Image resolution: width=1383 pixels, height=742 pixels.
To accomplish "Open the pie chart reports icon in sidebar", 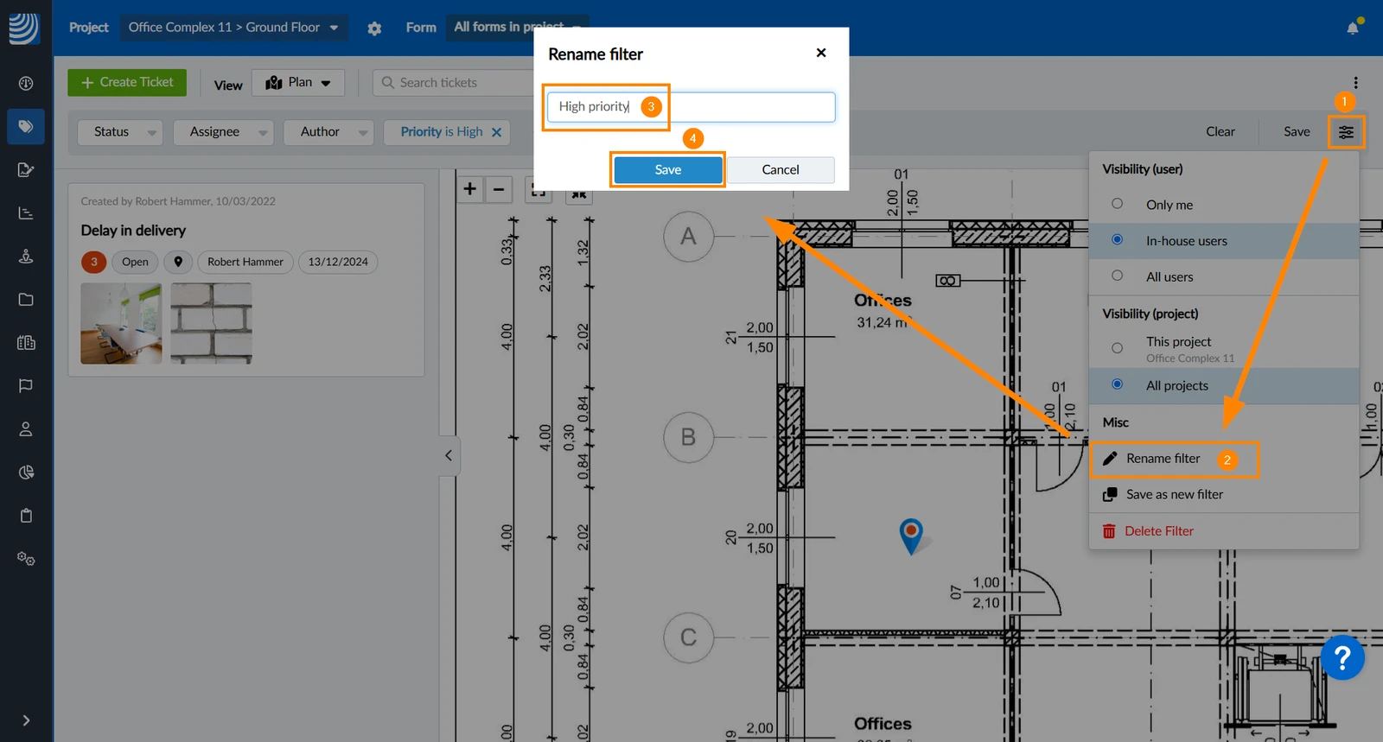I will click(x=26, y=472).
